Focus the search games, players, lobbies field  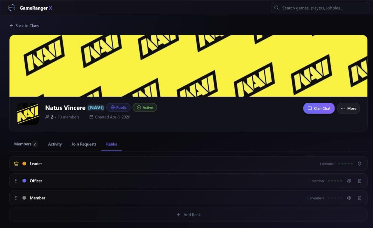tap(320, 8)
